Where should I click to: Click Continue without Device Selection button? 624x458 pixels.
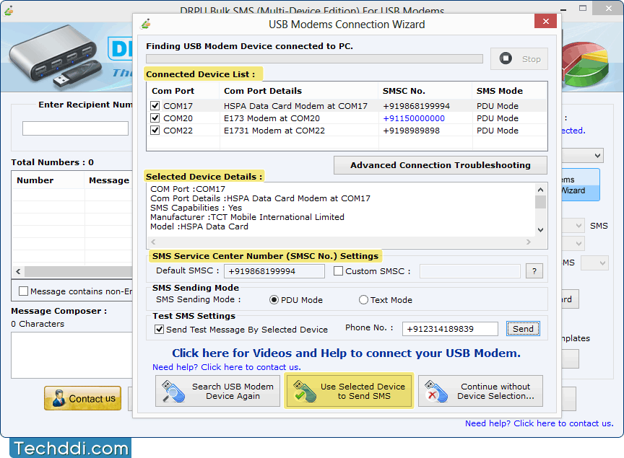pos(480,391)
